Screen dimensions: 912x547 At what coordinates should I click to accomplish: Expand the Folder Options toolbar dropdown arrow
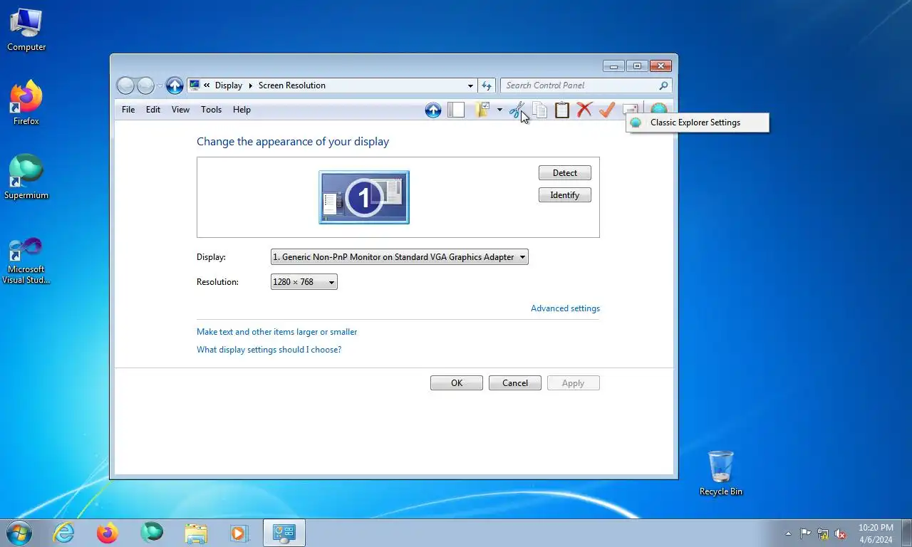pos(499,110)
